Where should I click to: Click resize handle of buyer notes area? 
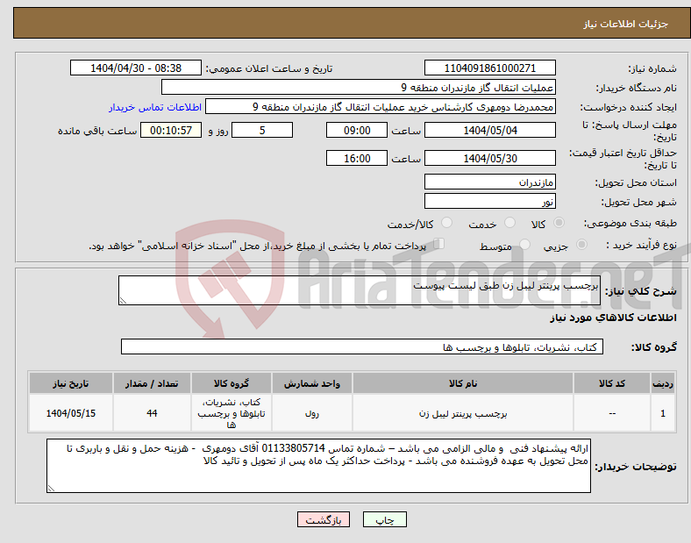coord(51,489)
